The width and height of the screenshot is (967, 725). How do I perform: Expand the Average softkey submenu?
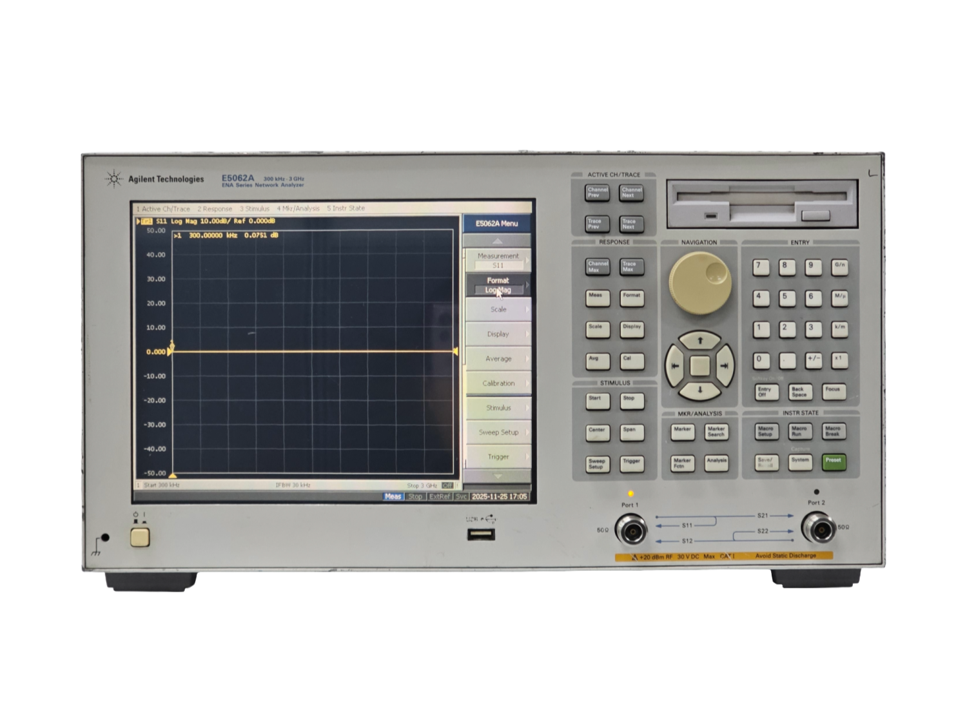tap(498, 358)
